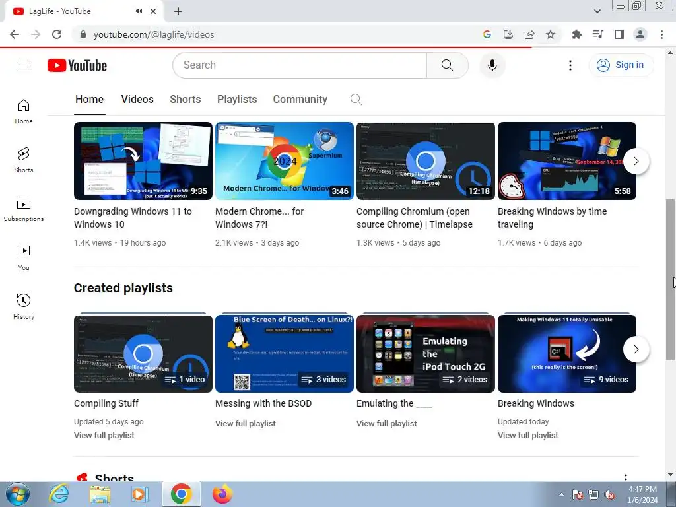
Task: Switch to the Playlists tab
Action: tap(237, 100)
